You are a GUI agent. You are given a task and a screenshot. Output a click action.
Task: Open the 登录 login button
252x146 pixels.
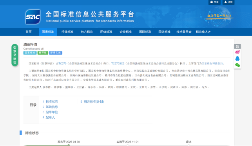(214, 2)
